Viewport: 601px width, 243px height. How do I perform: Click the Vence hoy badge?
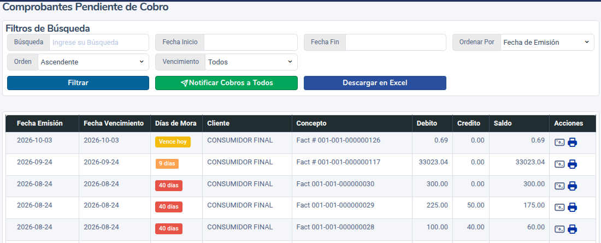[x=173, y=142]
